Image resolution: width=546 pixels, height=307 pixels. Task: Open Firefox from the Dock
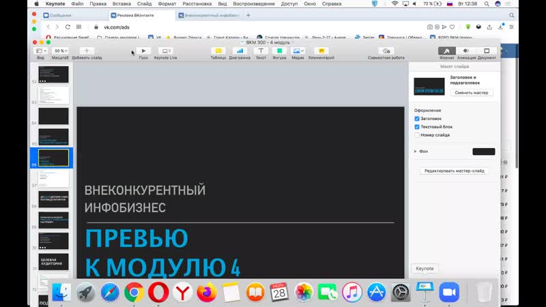pos(207,292)
